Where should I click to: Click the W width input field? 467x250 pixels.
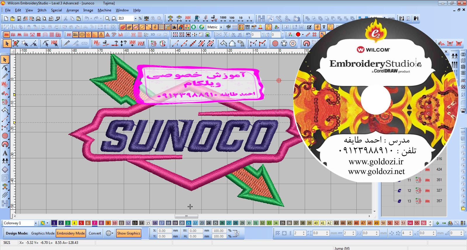click(x=196, y=231)
